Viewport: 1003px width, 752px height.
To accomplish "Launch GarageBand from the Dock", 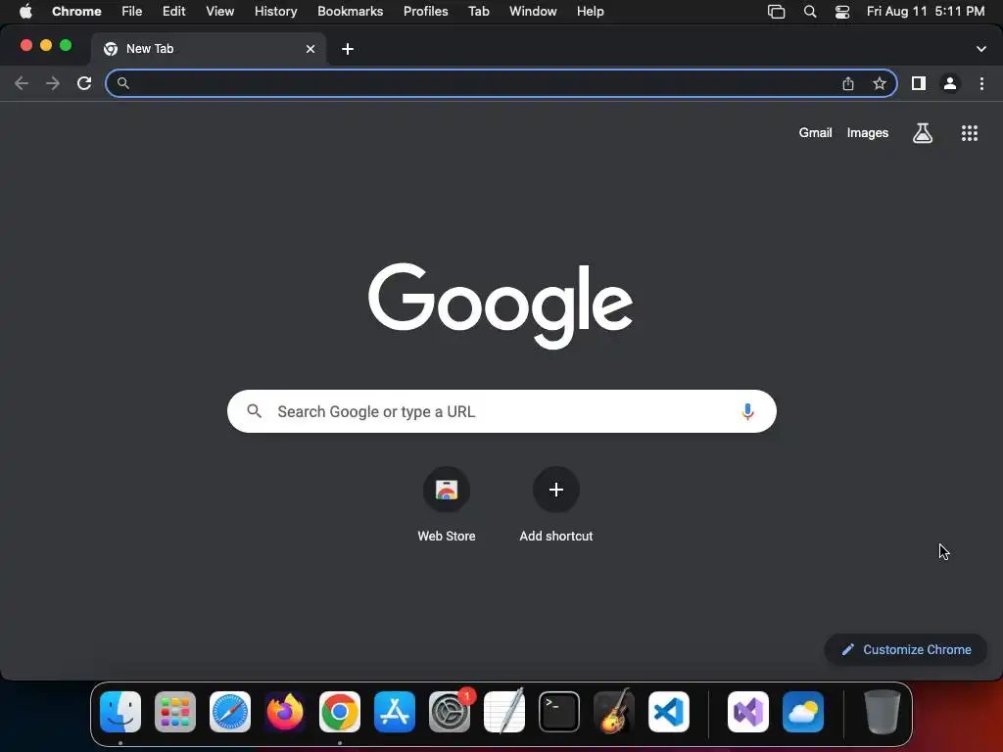I will click(x=614, y=712).
